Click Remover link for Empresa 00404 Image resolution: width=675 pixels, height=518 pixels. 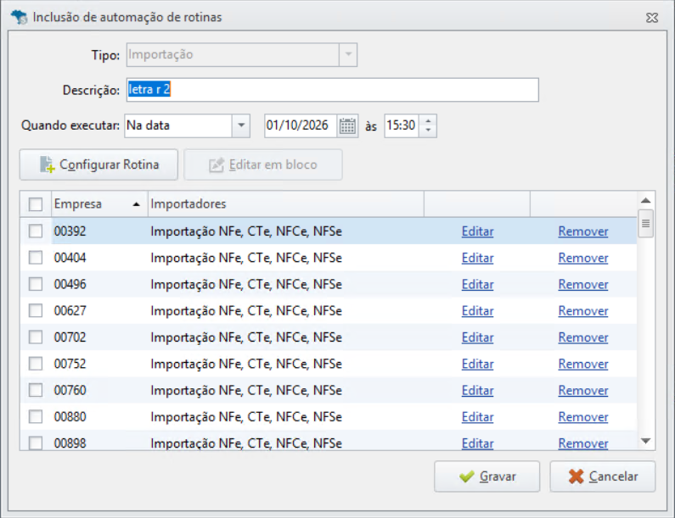click(x=583, y=258)
